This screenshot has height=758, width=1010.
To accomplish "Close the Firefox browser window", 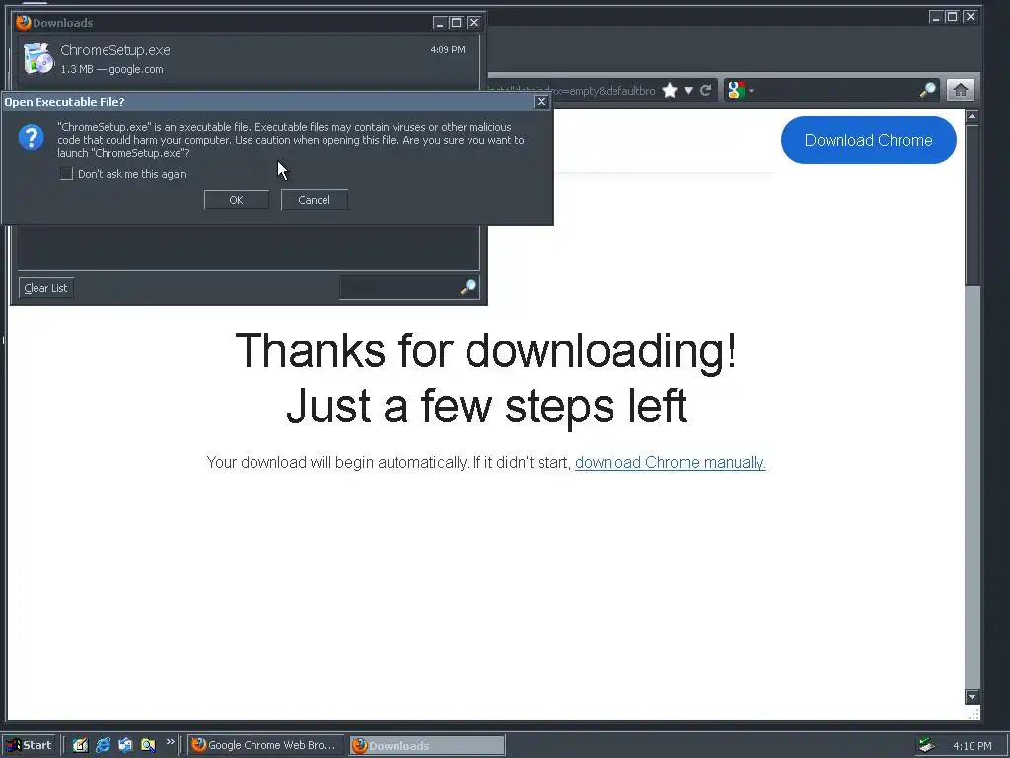I will [x=970, y=17].
